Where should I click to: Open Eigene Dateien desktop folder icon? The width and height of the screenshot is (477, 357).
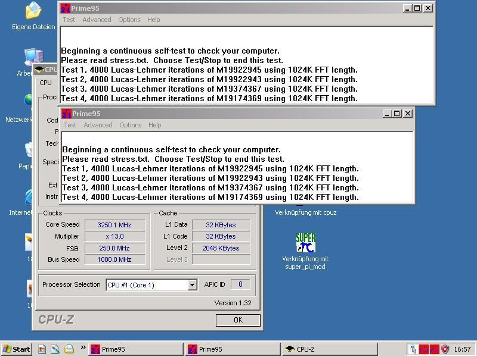tap(33, 11)
